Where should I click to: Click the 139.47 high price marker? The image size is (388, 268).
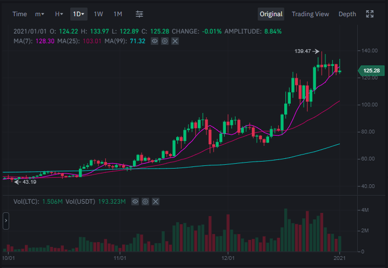point(307,51)
